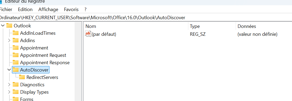Click the registry path address bar
Screen dimensions: 292x101
click(x=146, y=18)
